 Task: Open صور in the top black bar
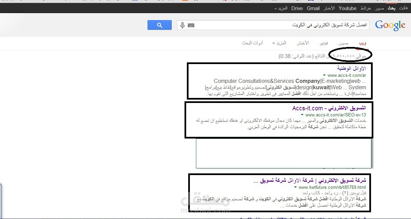(380, 8)
